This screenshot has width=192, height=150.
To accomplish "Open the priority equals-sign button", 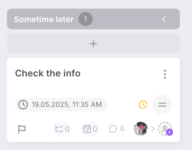I will [x=162, y=104].
